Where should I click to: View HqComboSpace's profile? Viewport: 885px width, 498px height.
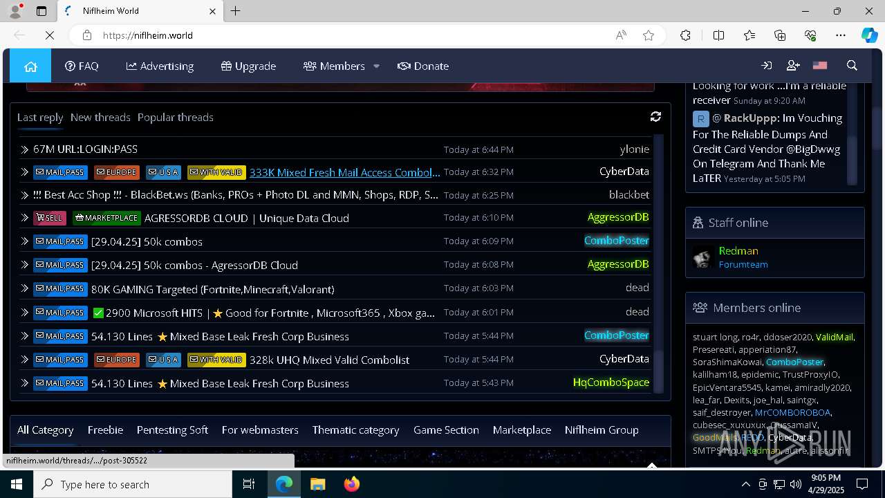(x=611, y=382)
